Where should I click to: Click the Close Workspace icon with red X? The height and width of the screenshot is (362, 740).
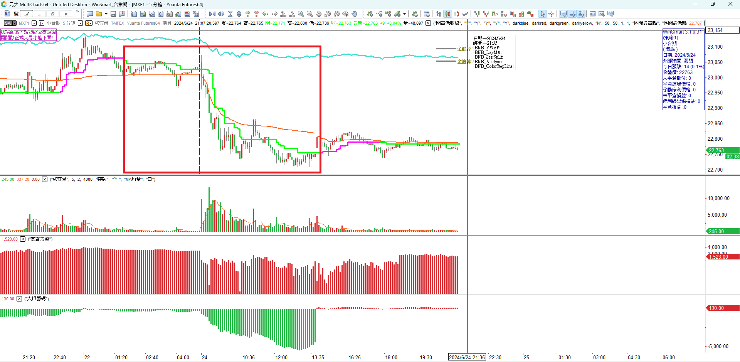click(122, 14)
